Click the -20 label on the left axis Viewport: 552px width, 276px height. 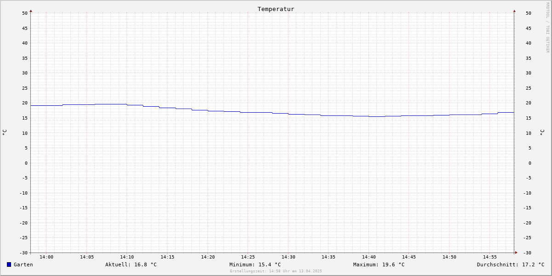point(23,223)
